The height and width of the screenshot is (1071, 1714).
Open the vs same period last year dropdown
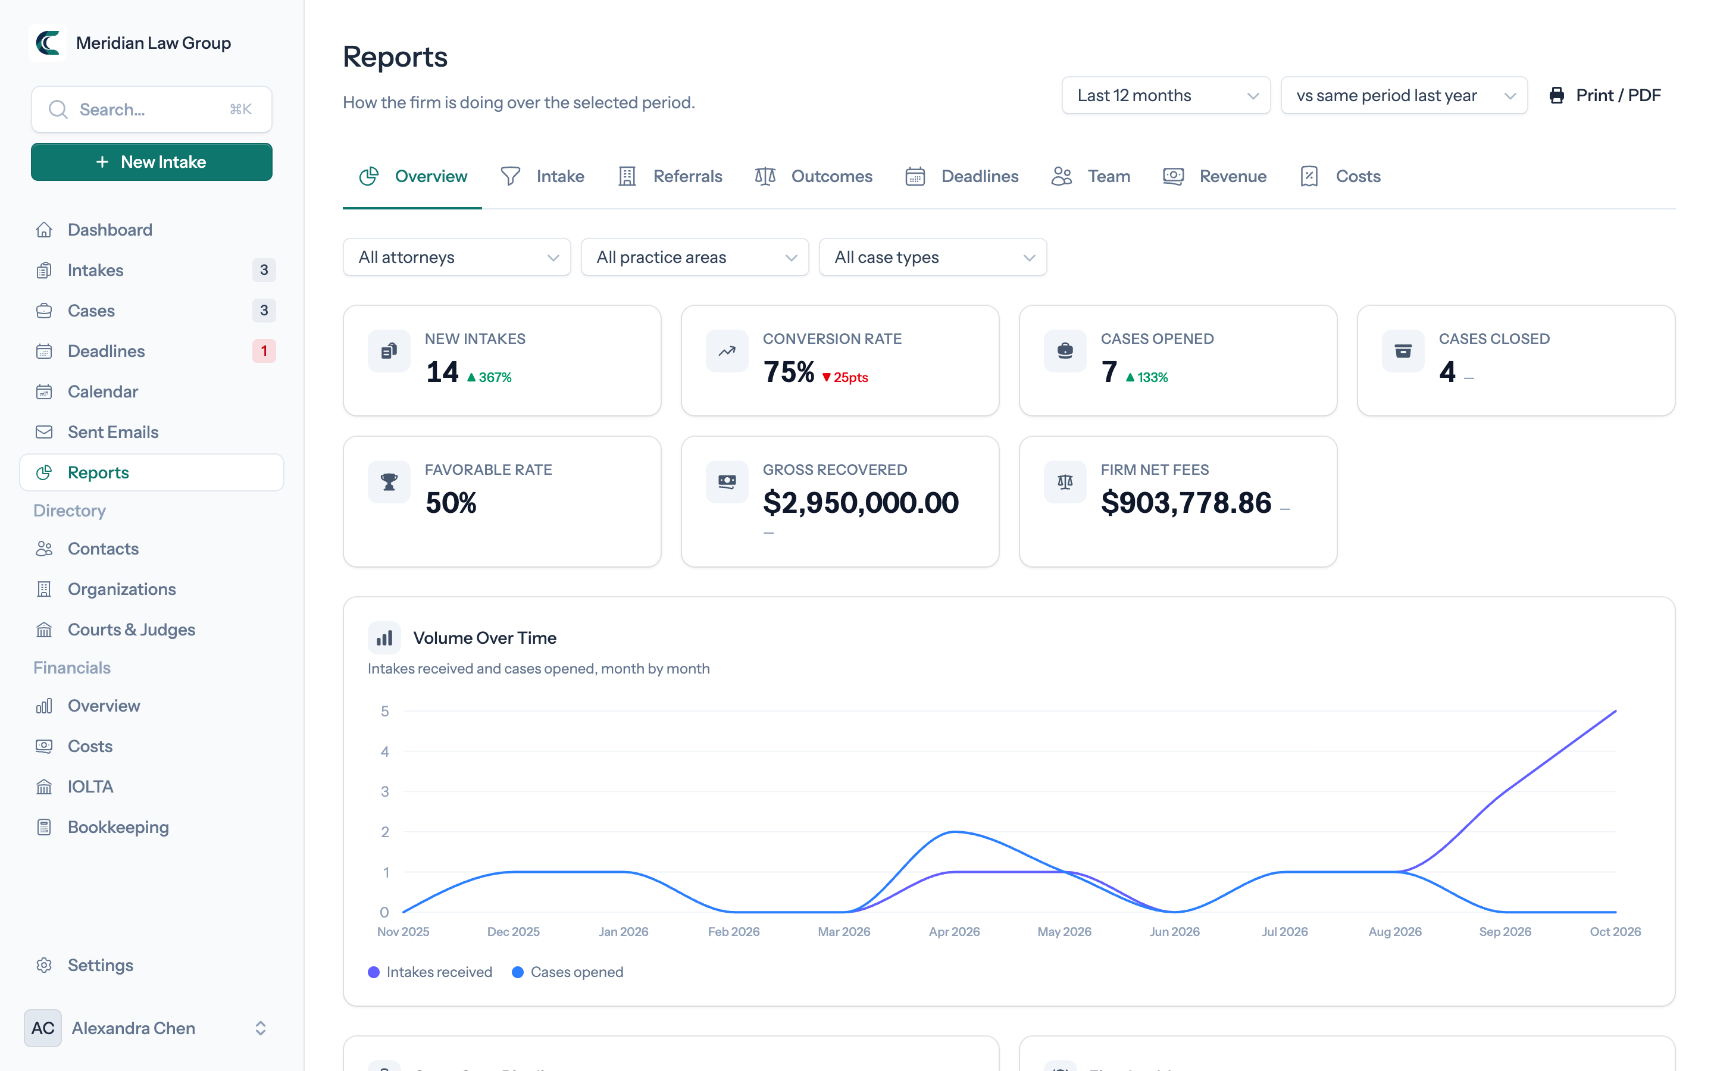[1404, 96]
